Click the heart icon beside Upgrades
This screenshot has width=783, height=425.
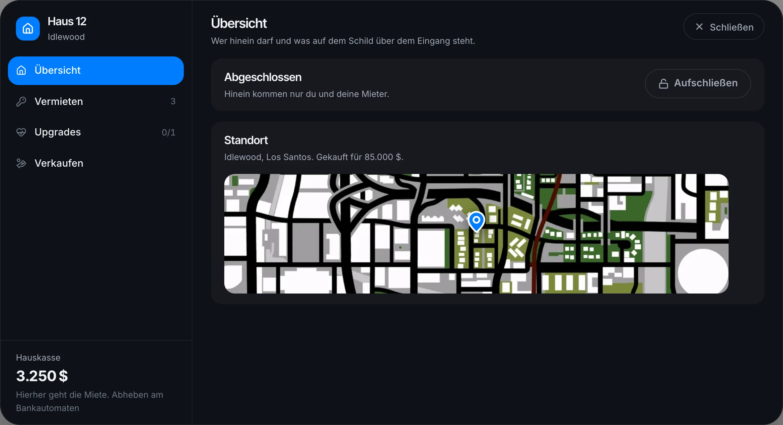tap(21, 132)
